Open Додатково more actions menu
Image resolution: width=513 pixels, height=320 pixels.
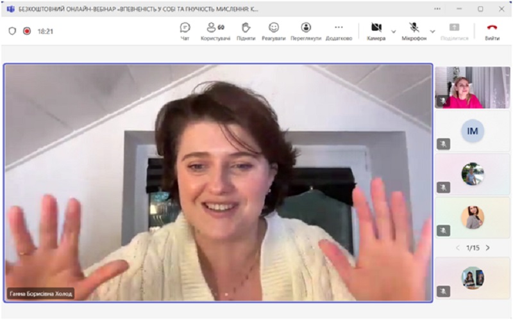[339, 31]
